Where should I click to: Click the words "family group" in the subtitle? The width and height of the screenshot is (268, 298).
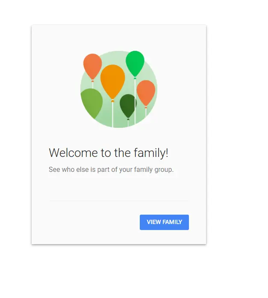[153, 169]
